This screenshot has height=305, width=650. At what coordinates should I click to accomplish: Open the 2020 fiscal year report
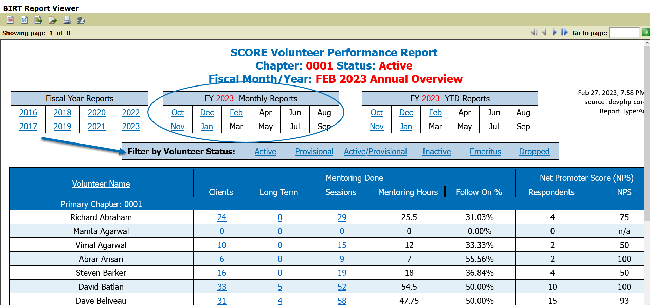97,113
